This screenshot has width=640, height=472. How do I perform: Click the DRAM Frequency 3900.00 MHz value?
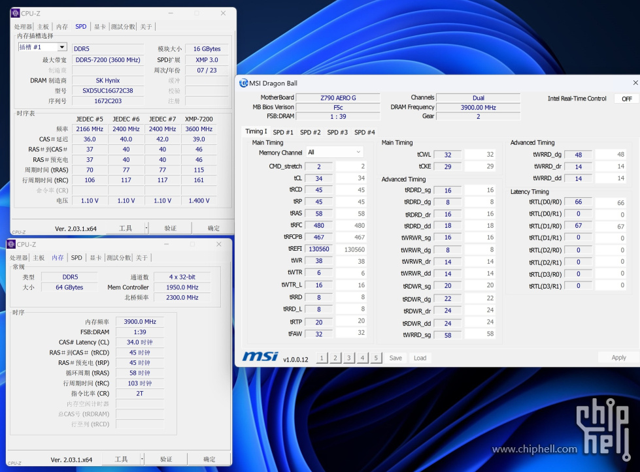click(x=478, y=107)
